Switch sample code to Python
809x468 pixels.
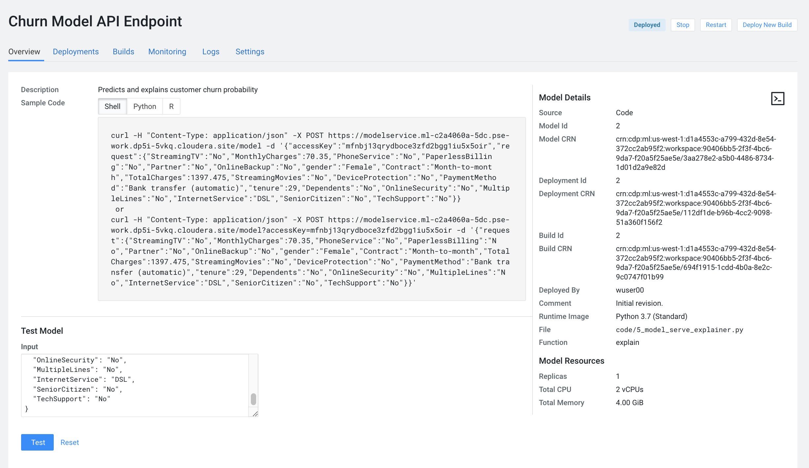[x=144, y=106]
